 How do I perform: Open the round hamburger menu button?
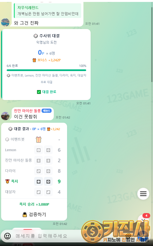point(143,194)
